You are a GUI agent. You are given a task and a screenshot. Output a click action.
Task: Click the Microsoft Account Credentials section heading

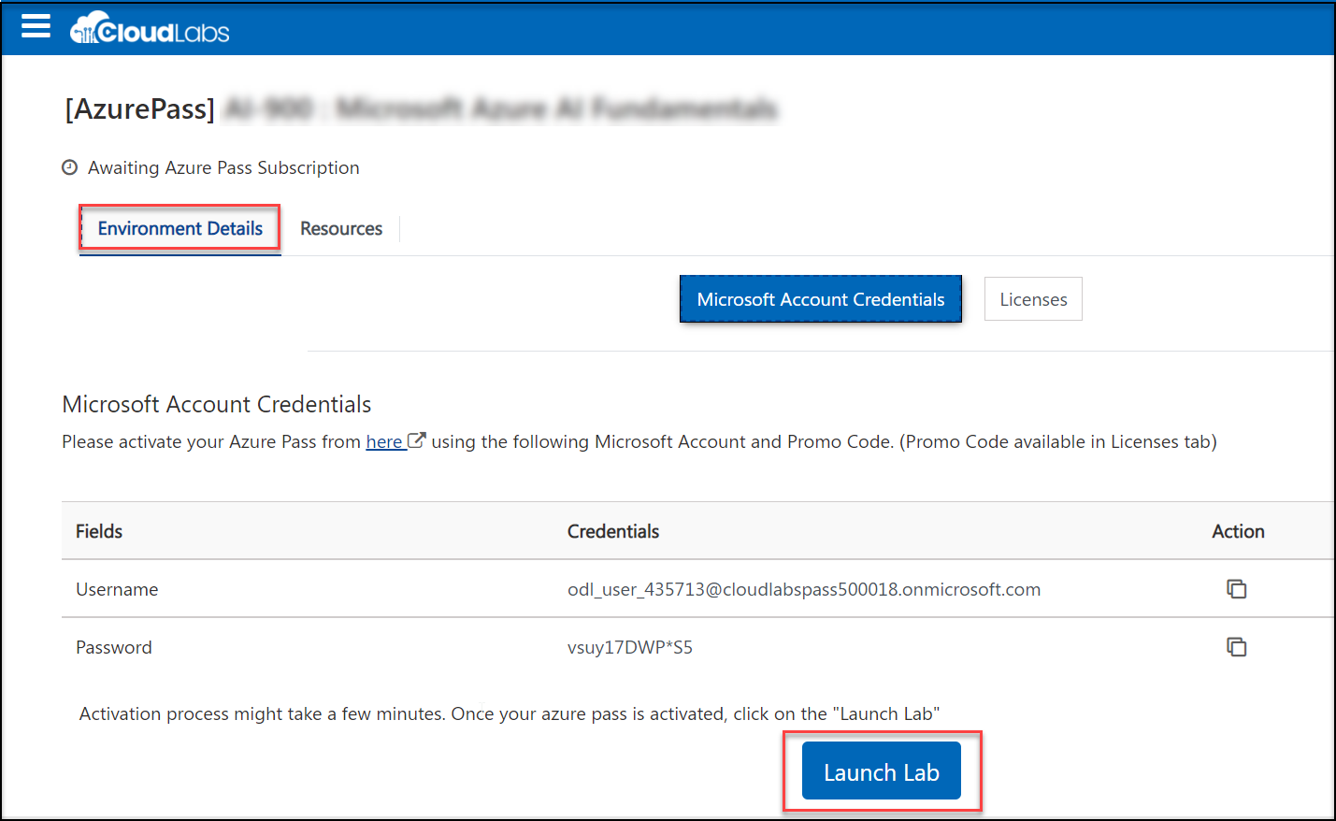tap(217, 404)
